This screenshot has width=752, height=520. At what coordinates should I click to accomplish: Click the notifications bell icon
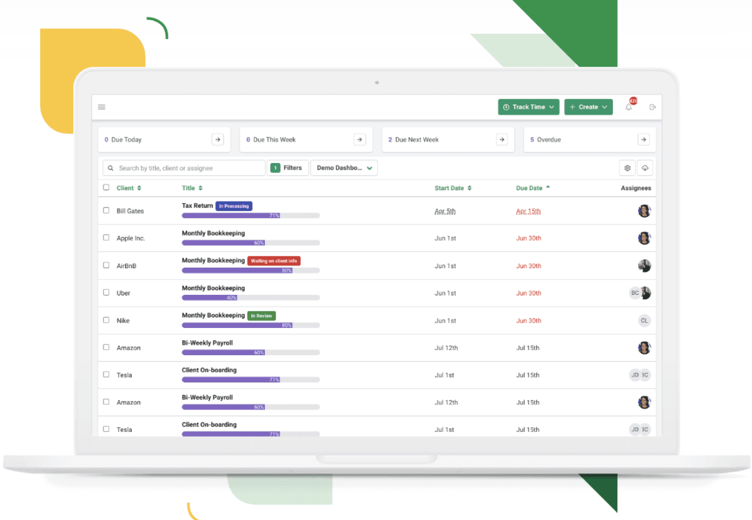point(628,107)
